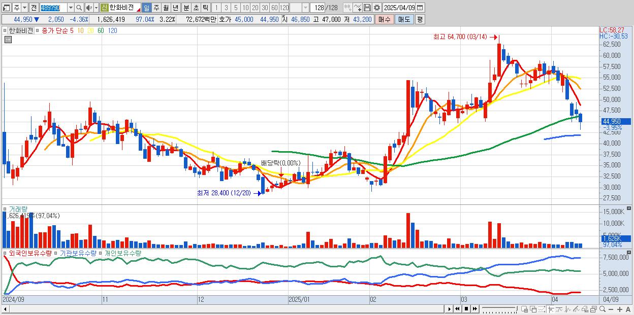
Task: Click the stock code search magnifier icon
Action: tap(79, 8)
